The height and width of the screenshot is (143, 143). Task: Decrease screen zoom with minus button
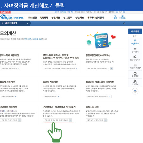[x=117, y=12]
